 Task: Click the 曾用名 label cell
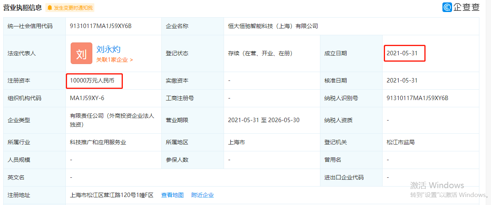point(351,160)
